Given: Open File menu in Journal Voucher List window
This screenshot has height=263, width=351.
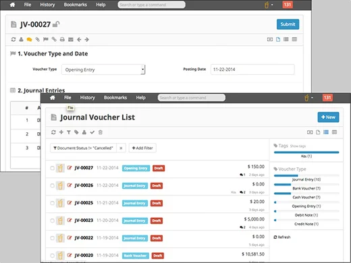Looking at the screenshot, I should coord(67,98).
